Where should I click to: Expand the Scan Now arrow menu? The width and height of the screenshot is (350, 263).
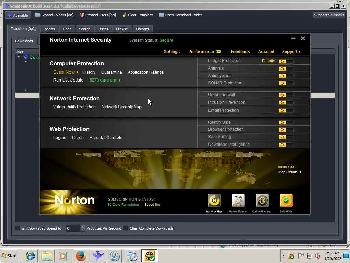coord(78,72)
